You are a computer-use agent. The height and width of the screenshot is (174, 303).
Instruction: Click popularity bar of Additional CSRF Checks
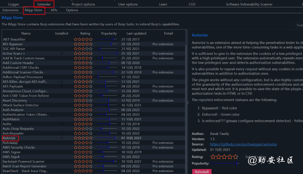click(x=107, y=67)
